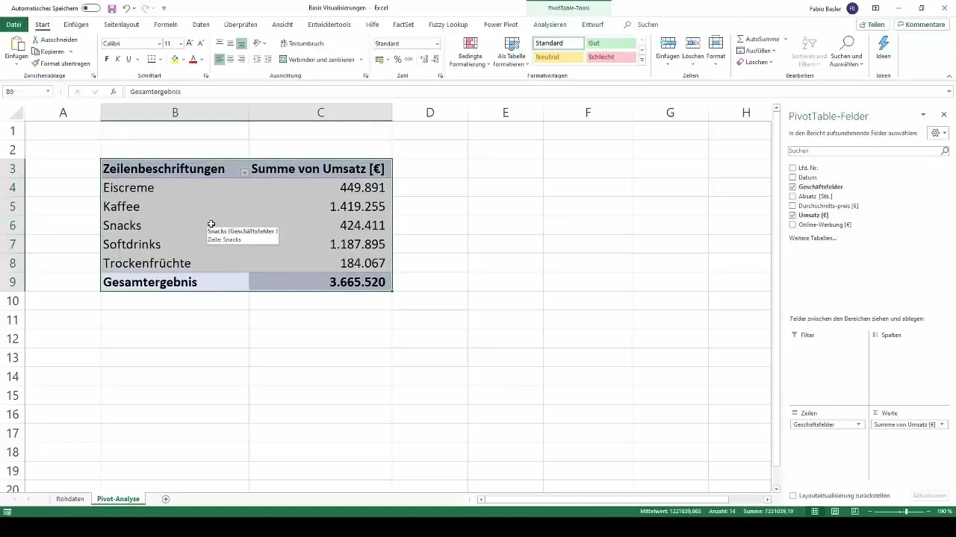Click Weitere Tabellen... link
The height and width of the screenshot is (537, 956).
[813, 238]
